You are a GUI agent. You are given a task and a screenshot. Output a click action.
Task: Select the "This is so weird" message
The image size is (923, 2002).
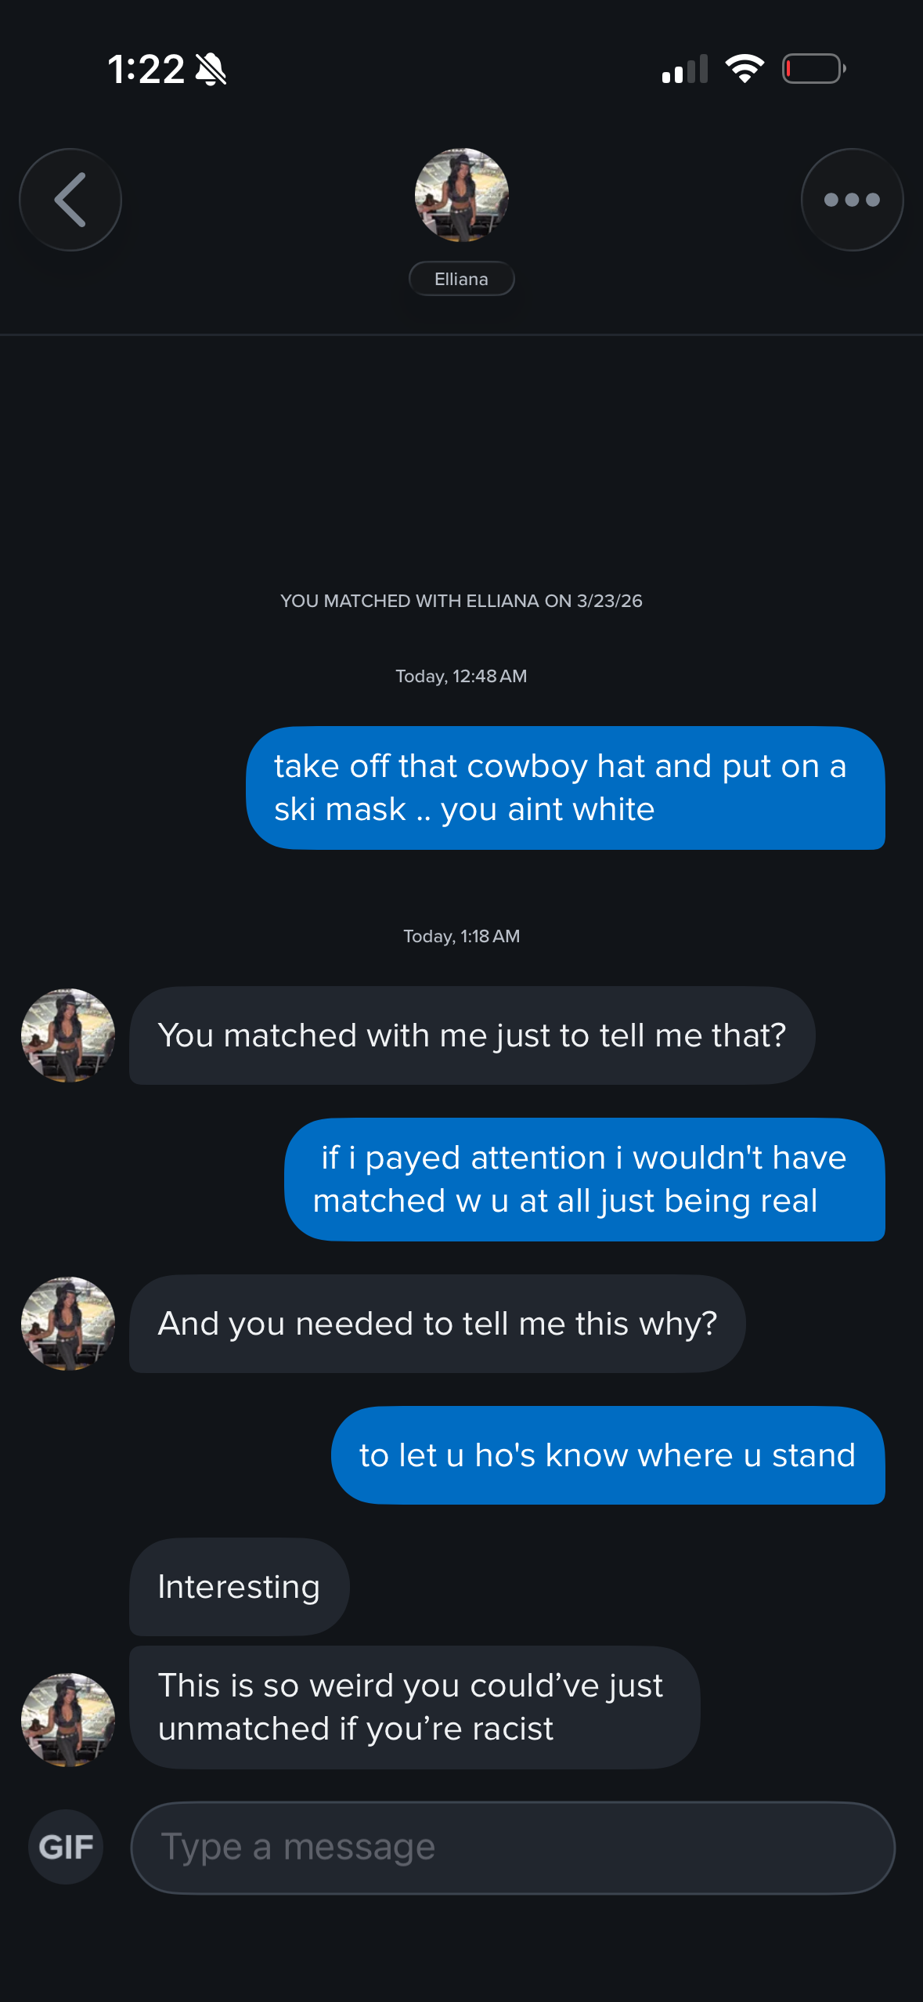[414, 1707]
